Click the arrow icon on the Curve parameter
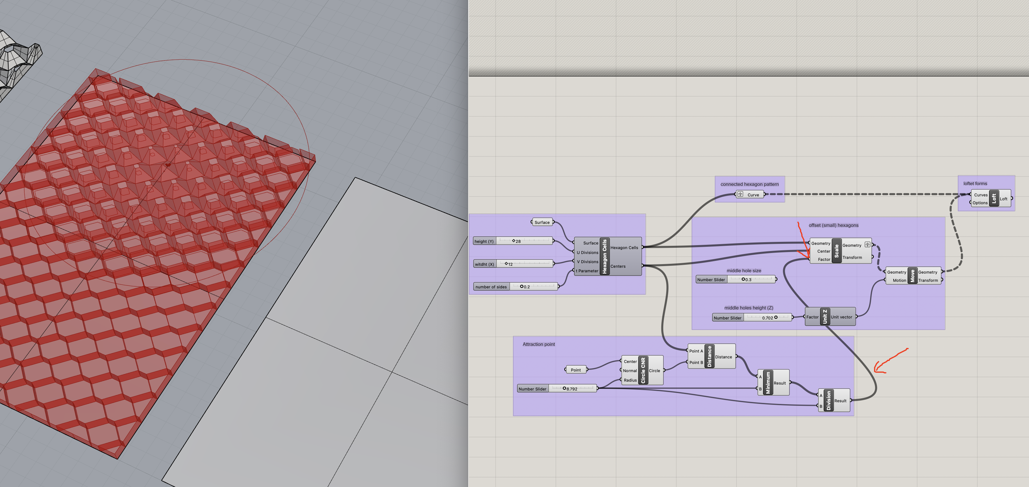This screenshot has height=487, width=1029. 740,194
